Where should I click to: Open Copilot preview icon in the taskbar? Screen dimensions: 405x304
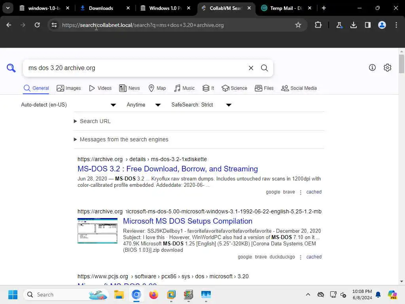tap(392, 294)
